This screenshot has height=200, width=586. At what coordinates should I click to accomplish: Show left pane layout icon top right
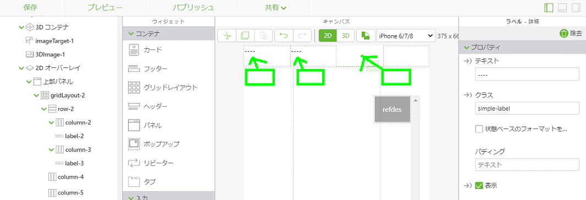[549, 8]
